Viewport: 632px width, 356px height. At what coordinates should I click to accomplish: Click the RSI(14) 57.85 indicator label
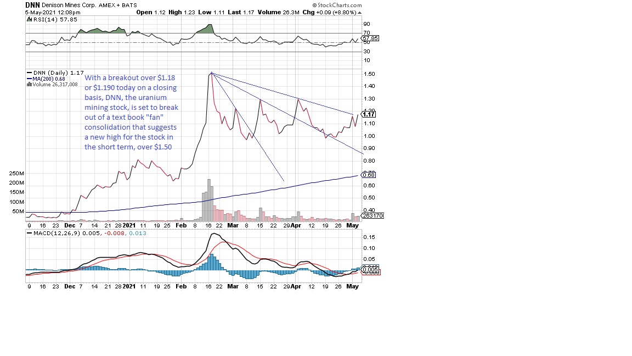coord(55,19)
